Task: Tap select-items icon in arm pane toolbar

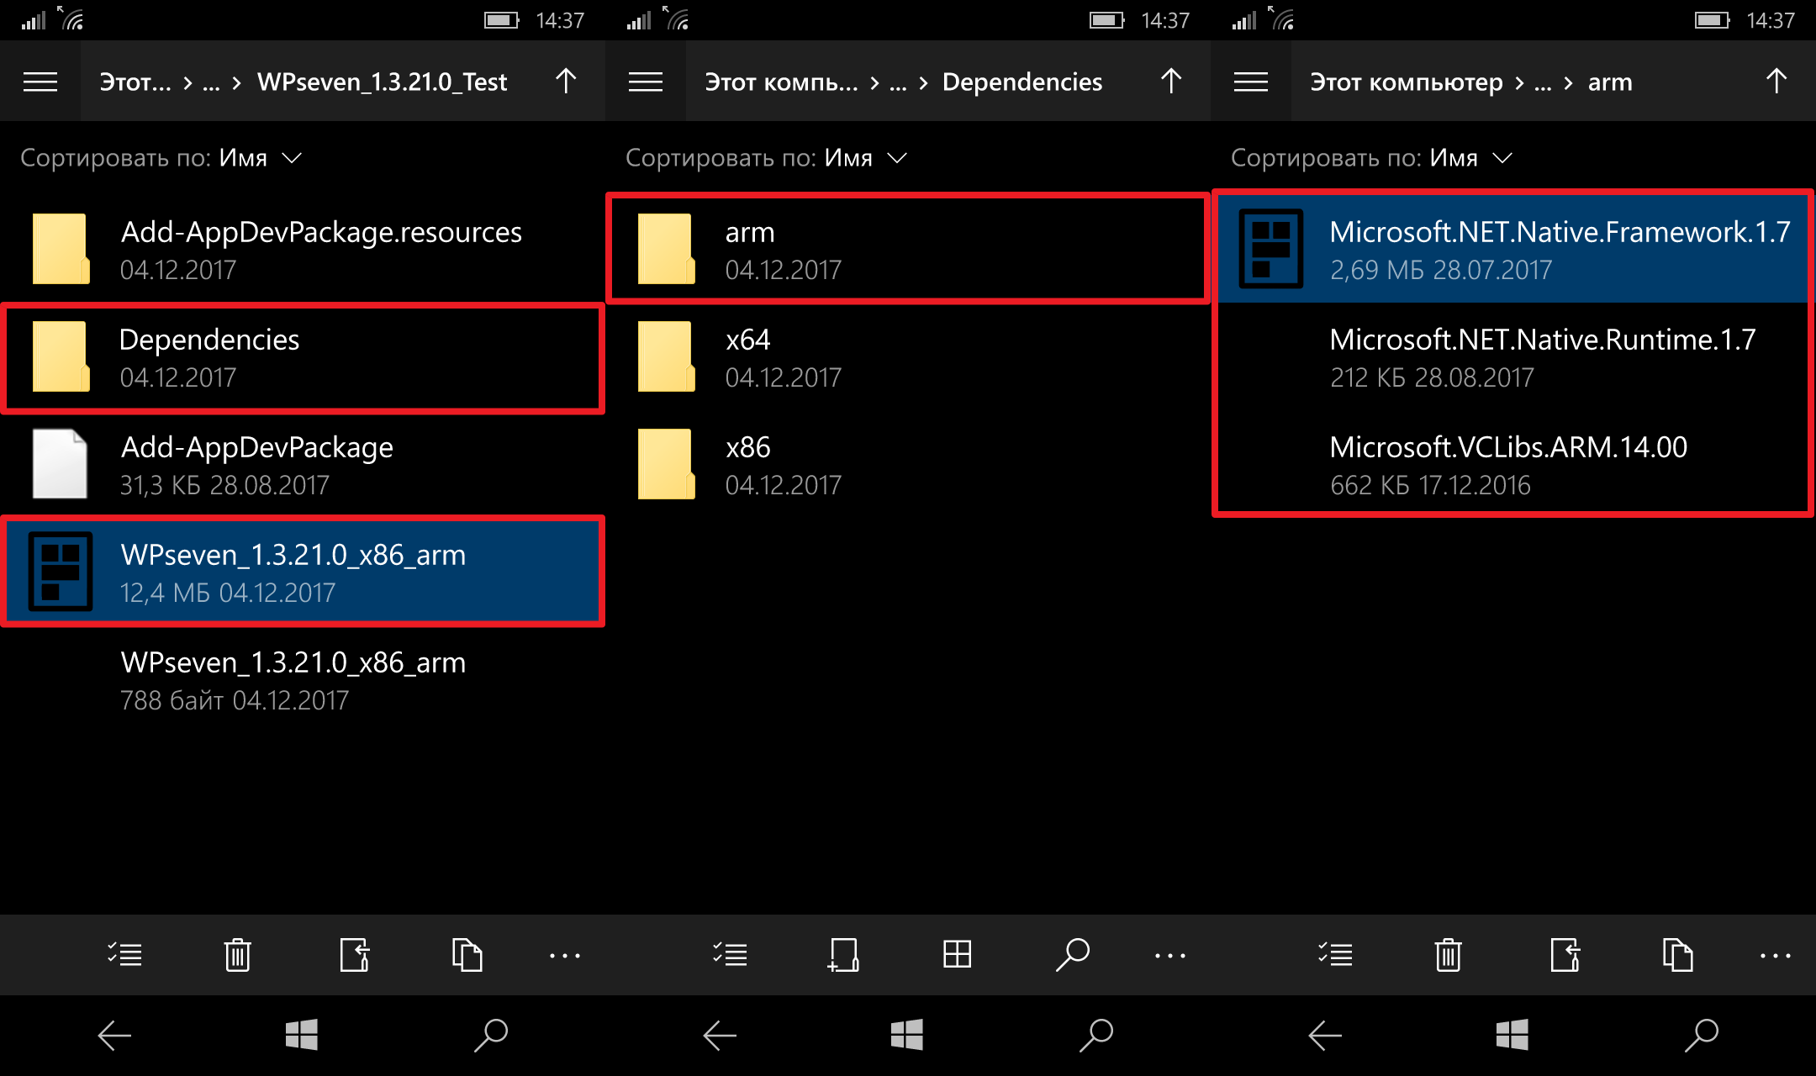Action: point(1335,955)
